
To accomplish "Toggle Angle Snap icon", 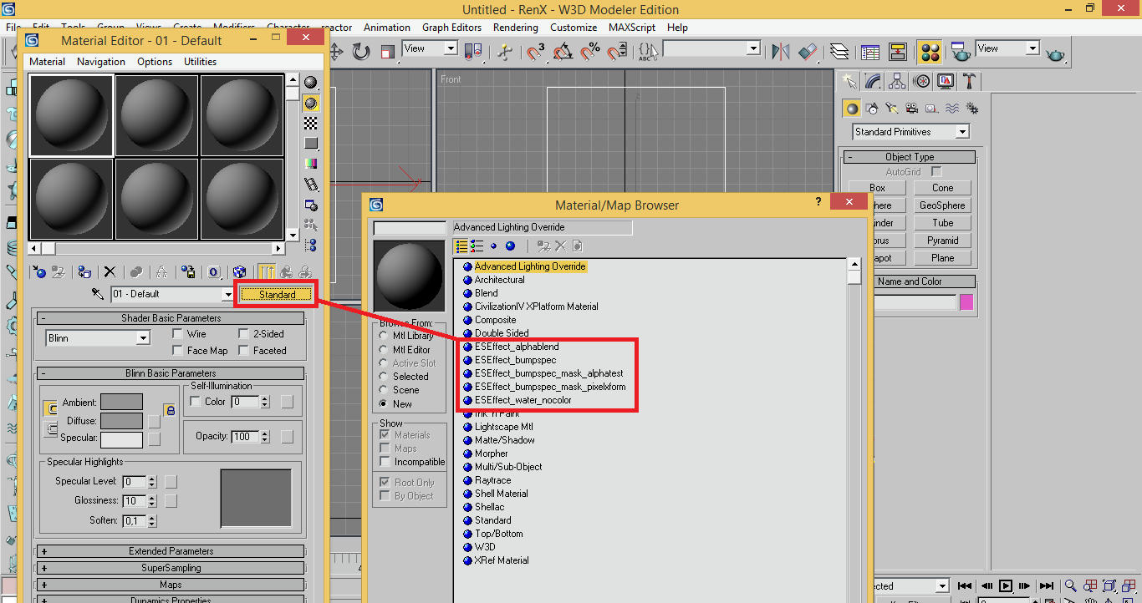I will point(563,52).
